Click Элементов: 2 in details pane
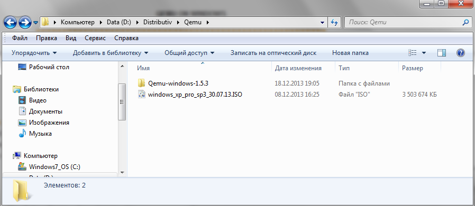 coord(65,185)
